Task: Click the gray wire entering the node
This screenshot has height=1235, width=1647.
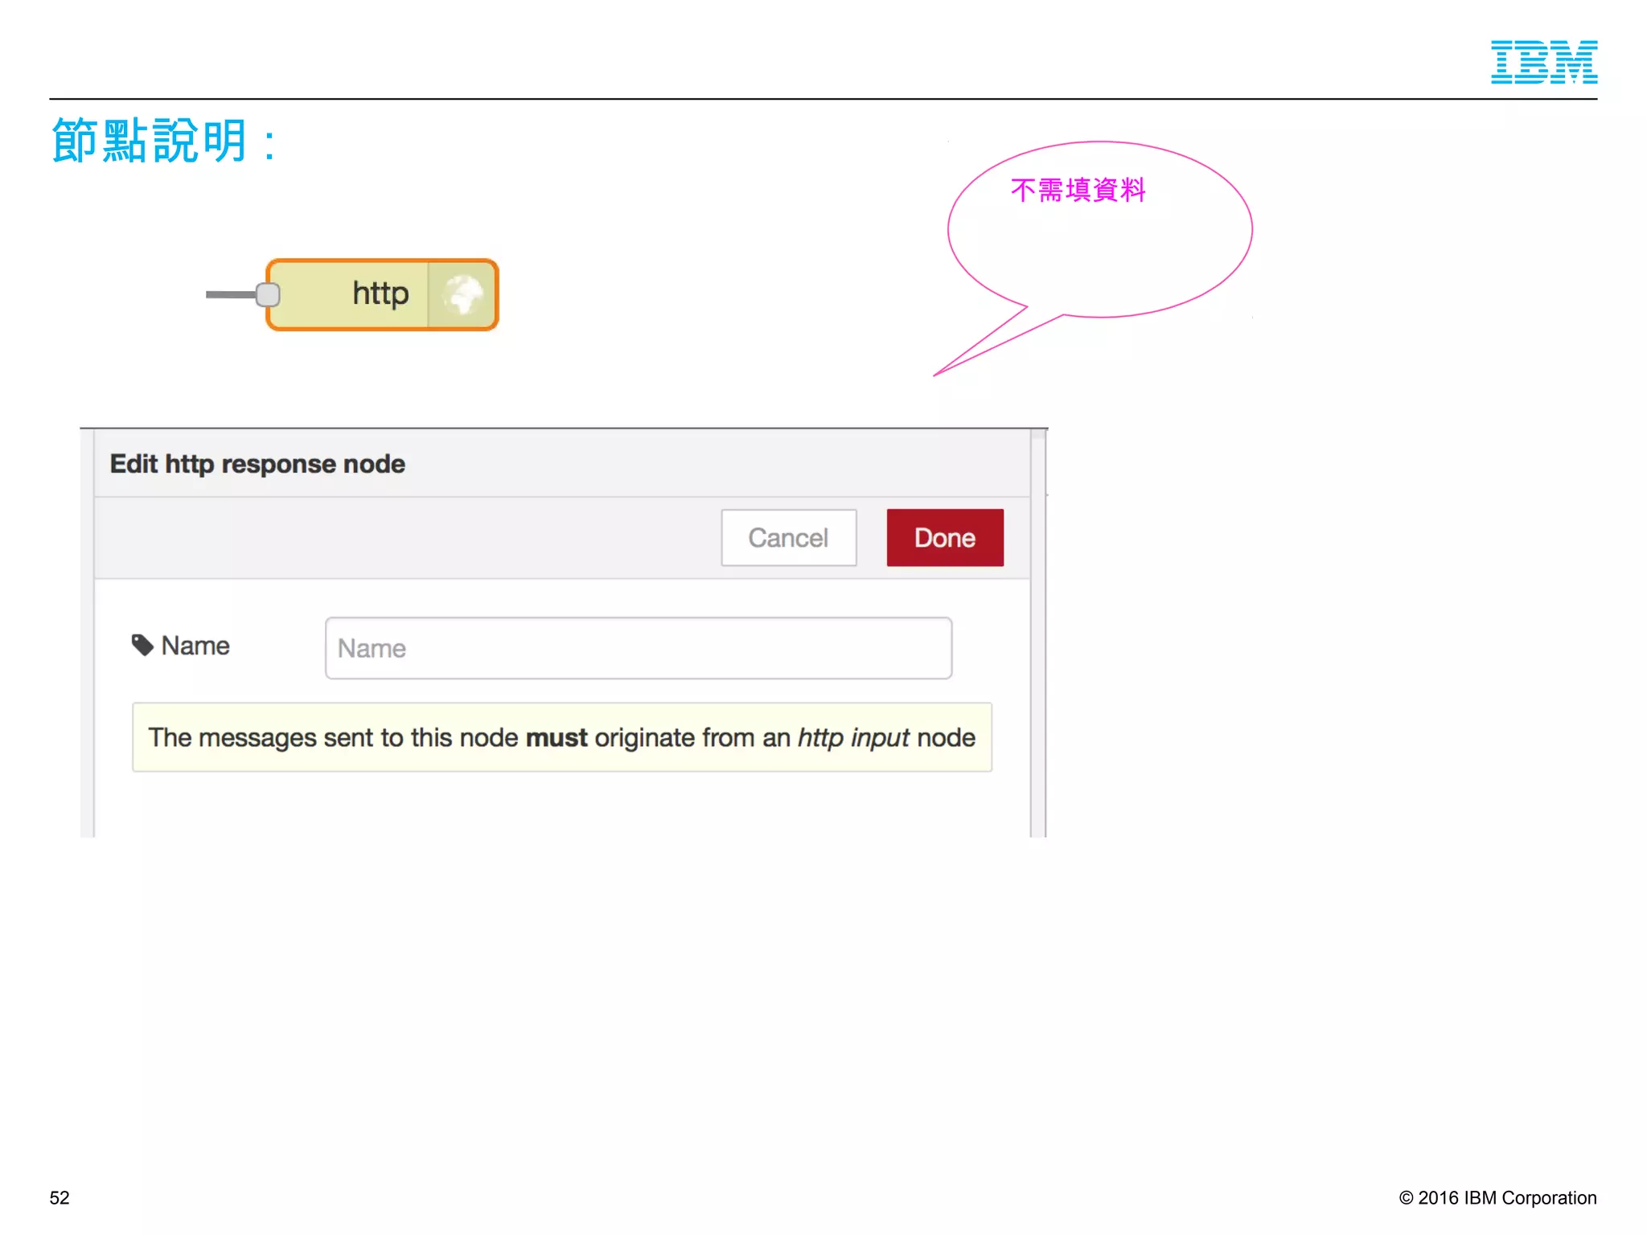Action: click(230, 295)
